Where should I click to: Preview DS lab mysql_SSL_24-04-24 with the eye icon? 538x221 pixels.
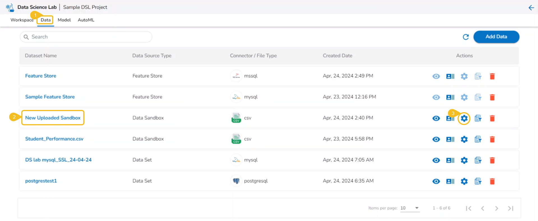point(436,160)
